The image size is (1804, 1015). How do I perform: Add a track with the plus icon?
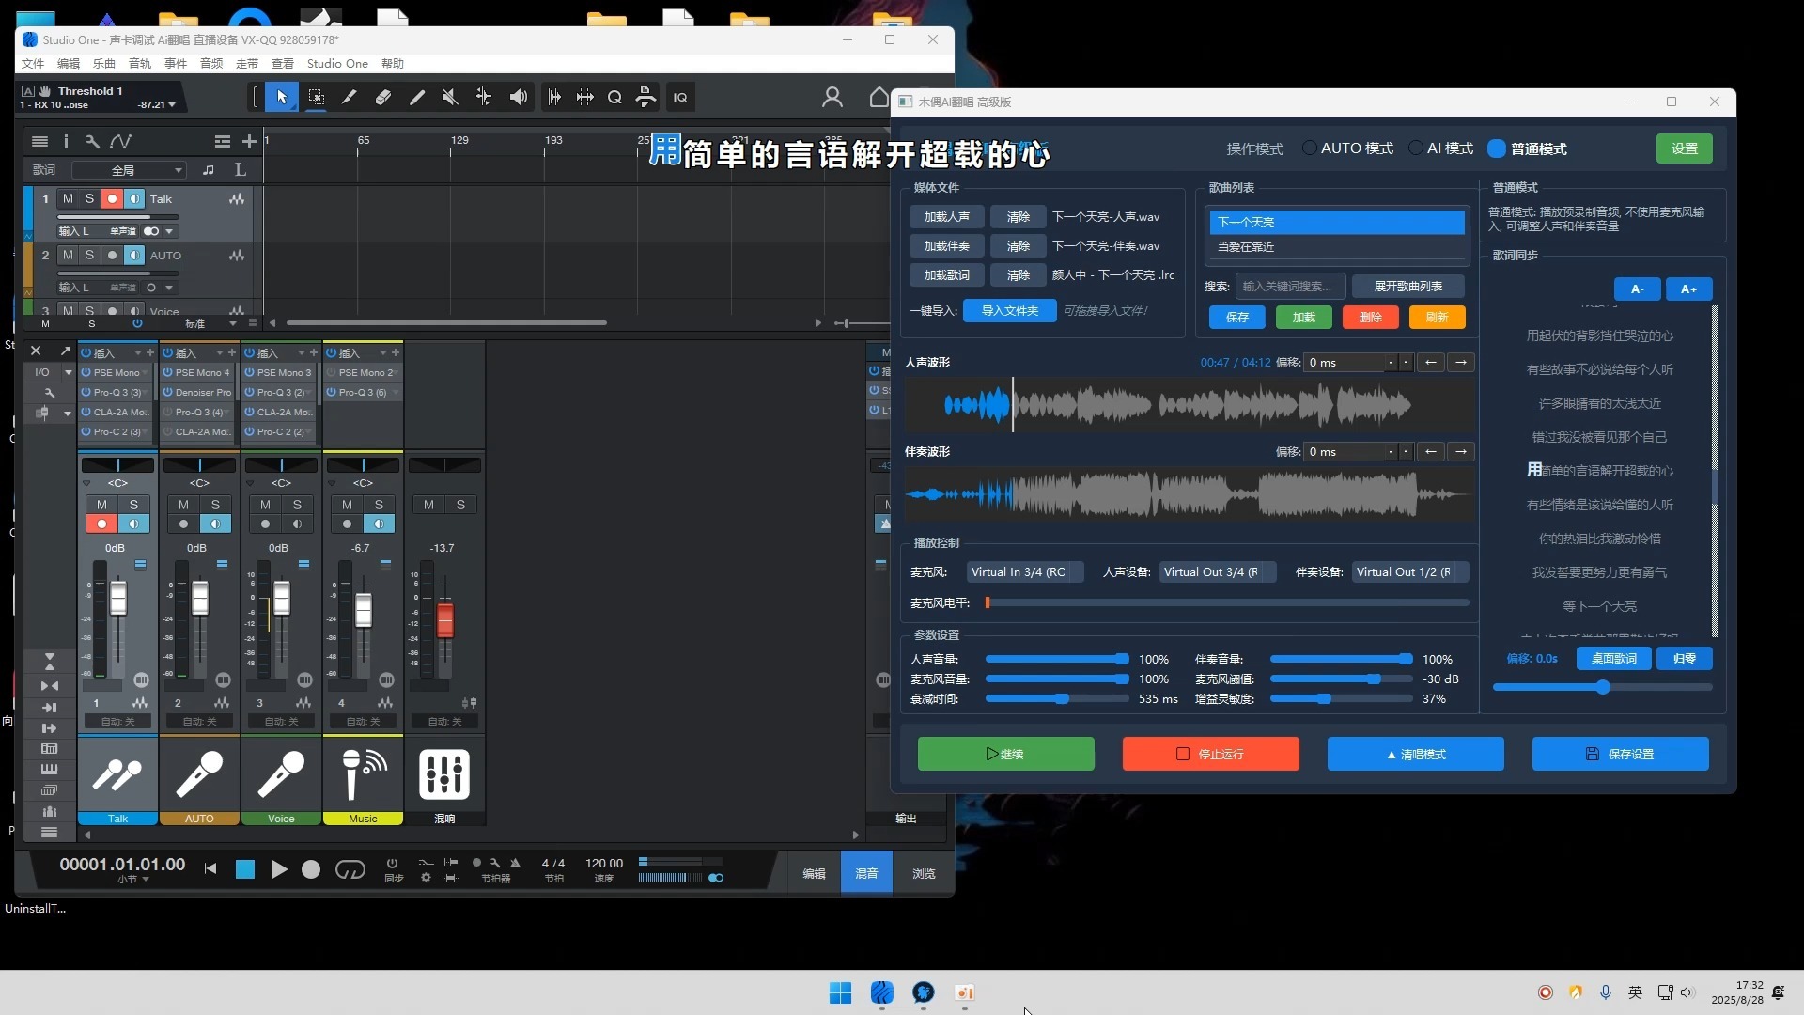[x=249, y=141]
